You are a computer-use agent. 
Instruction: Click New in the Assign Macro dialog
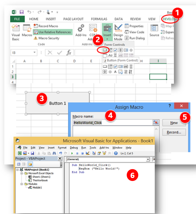point(174,123)
